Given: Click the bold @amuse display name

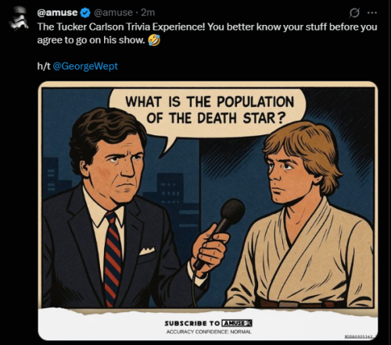Looking at the screenshot, I should [57, 12].
